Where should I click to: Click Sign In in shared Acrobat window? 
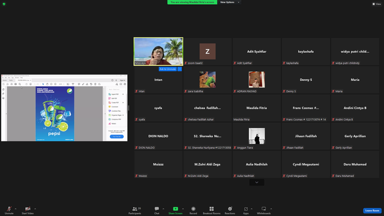(x=122, y=80)
